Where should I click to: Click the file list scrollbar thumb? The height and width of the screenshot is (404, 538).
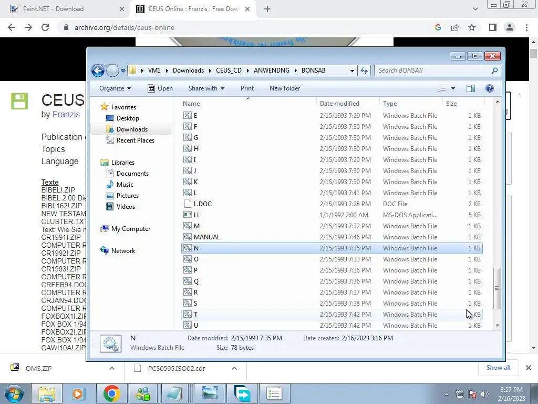coord(497,288)
